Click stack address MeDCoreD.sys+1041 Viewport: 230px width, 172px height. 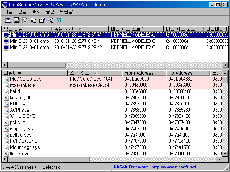click(x=91, y=79)
